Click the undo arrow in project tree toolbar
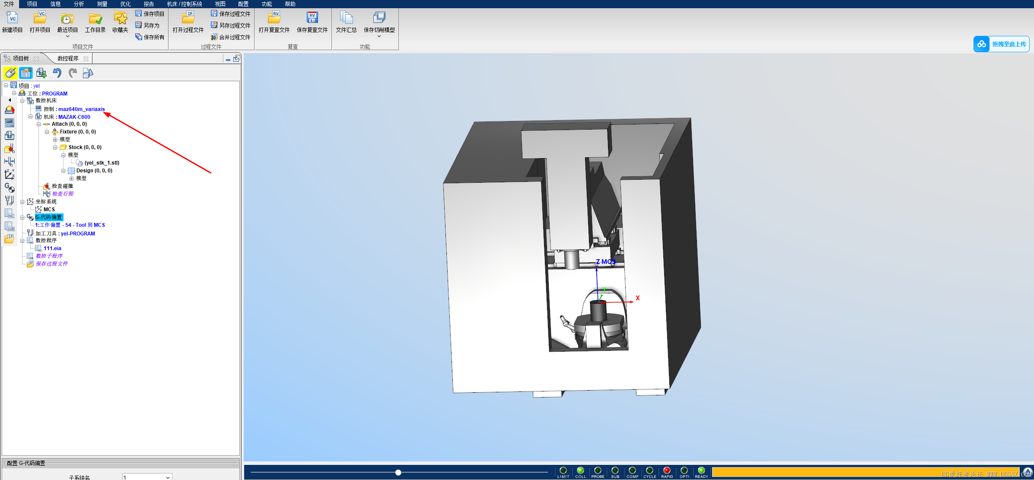The image size is (1034, 480). [x=57, y=73]
